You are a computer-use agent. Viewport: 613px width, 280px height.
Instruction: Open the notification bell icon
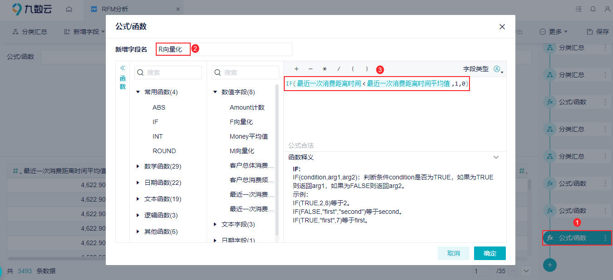click(593, 9)
